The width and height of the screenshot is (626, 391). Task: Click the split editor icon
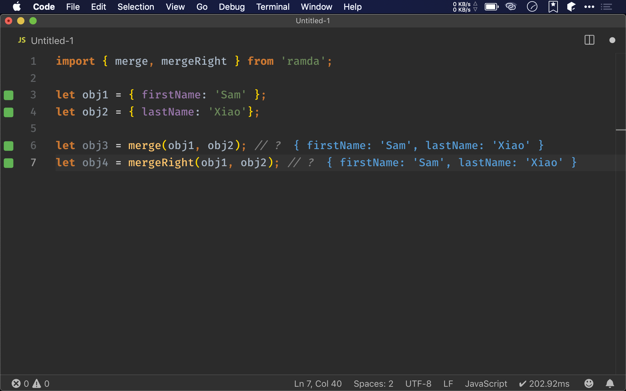coord(589,40)
